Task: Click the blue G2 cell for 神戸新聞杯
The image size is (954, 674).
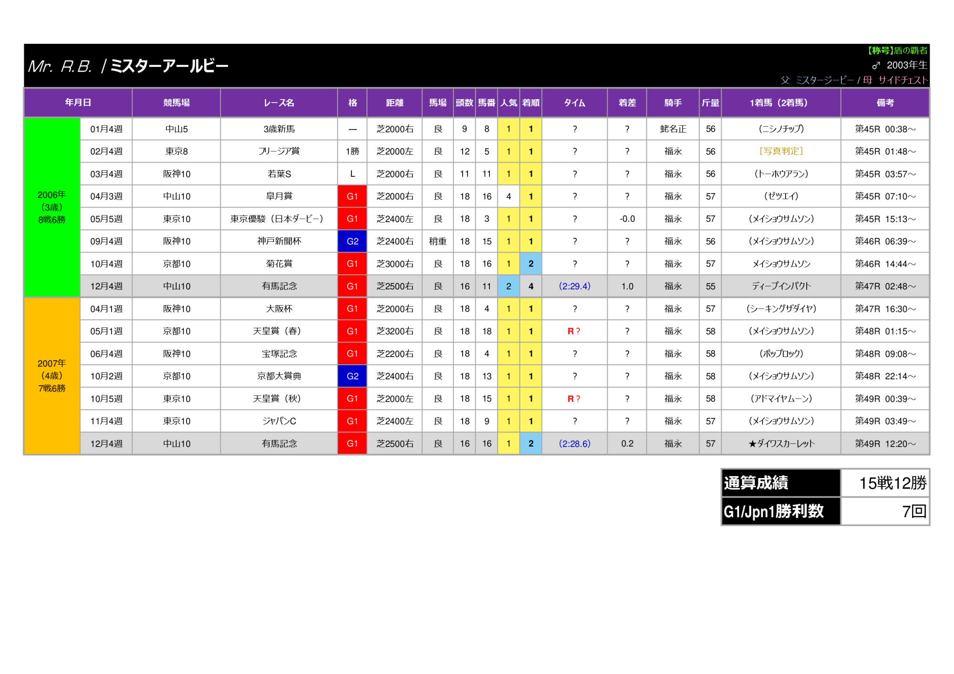Action: [352, 241]
